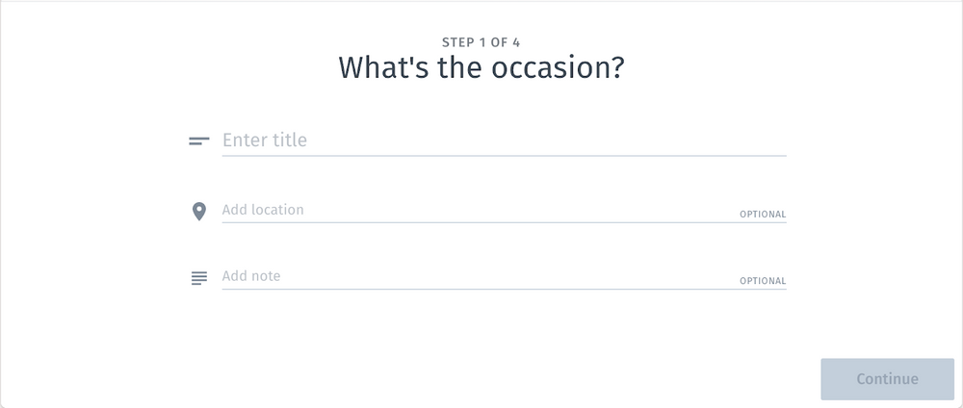The image size is (963, 408).
Task: Click the 'Continue' text on the button
Action: 887,379
